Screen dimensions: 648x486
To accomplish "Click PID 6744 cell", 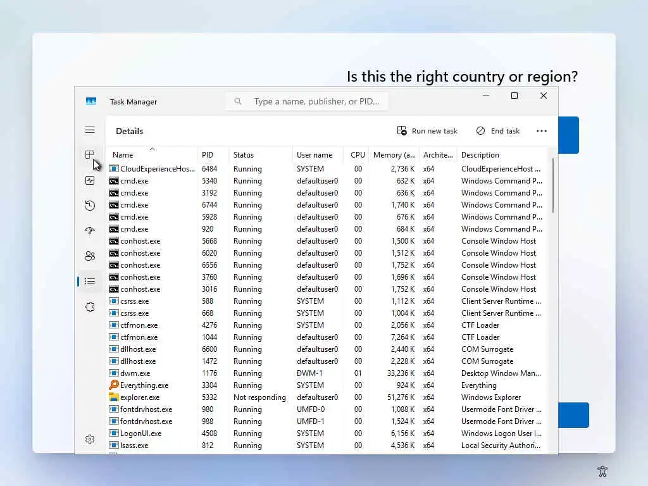I will tap(209, 204).
